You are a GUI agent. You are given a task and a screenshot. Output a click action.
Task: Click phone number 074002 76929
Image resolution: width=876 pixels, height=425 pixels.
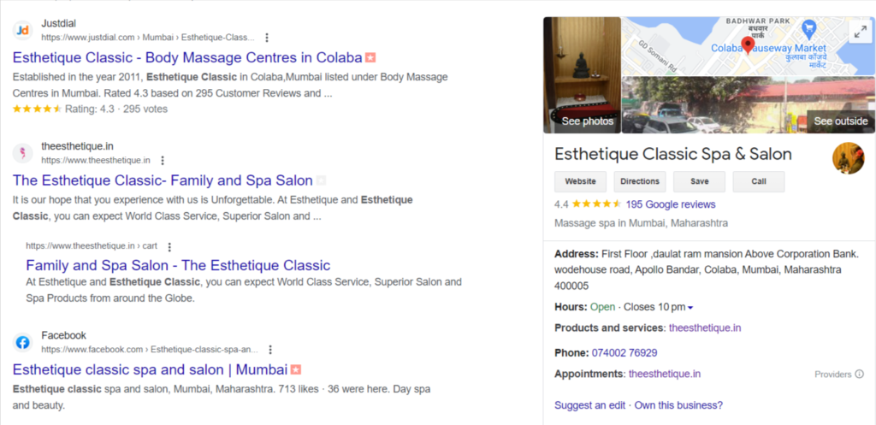click(x=624, y=353)
